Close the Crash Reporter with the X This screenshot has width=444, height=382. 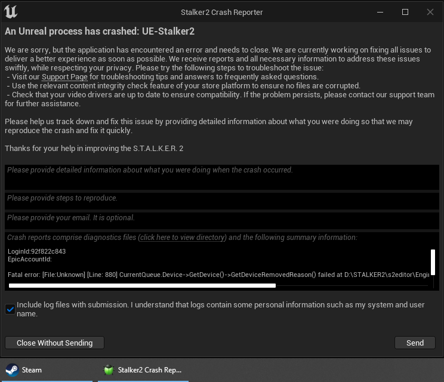[430, 12]
